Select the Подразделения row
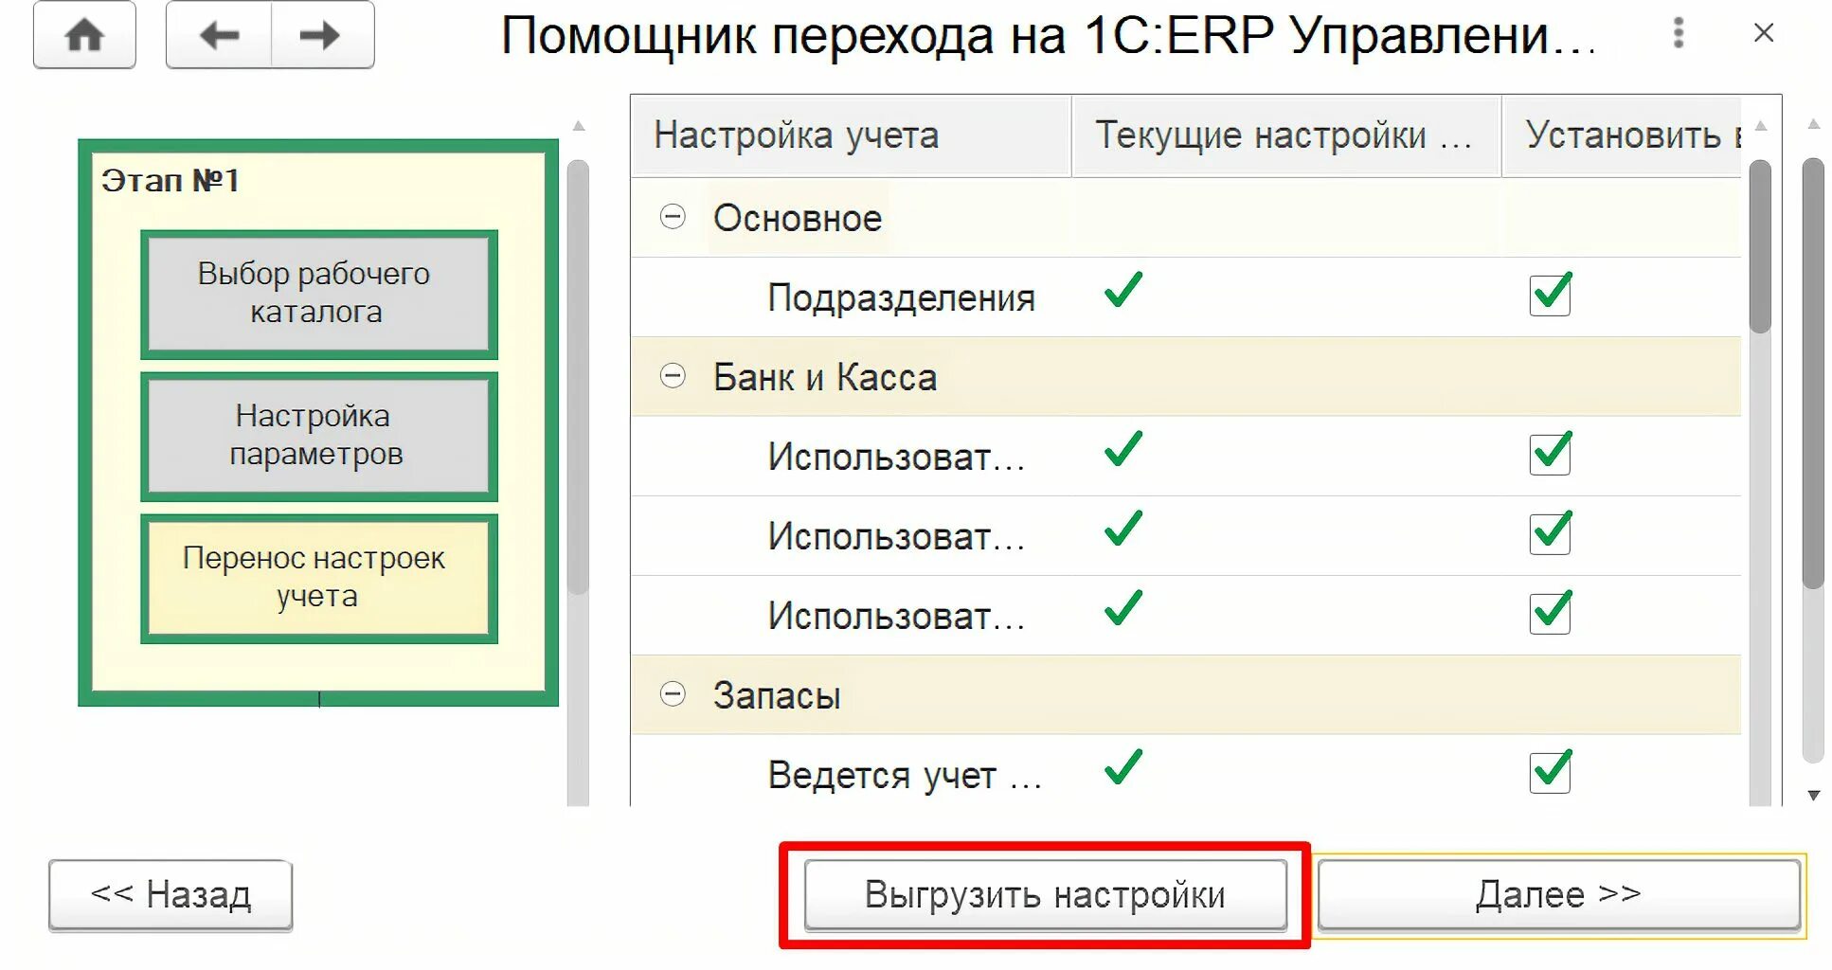Image resolution: width=1832 pixels, height=970 pixels. [1186, 297]
